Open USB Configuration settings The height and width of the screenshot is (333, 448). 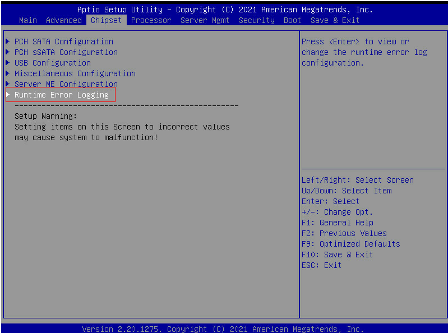(52, 63)
